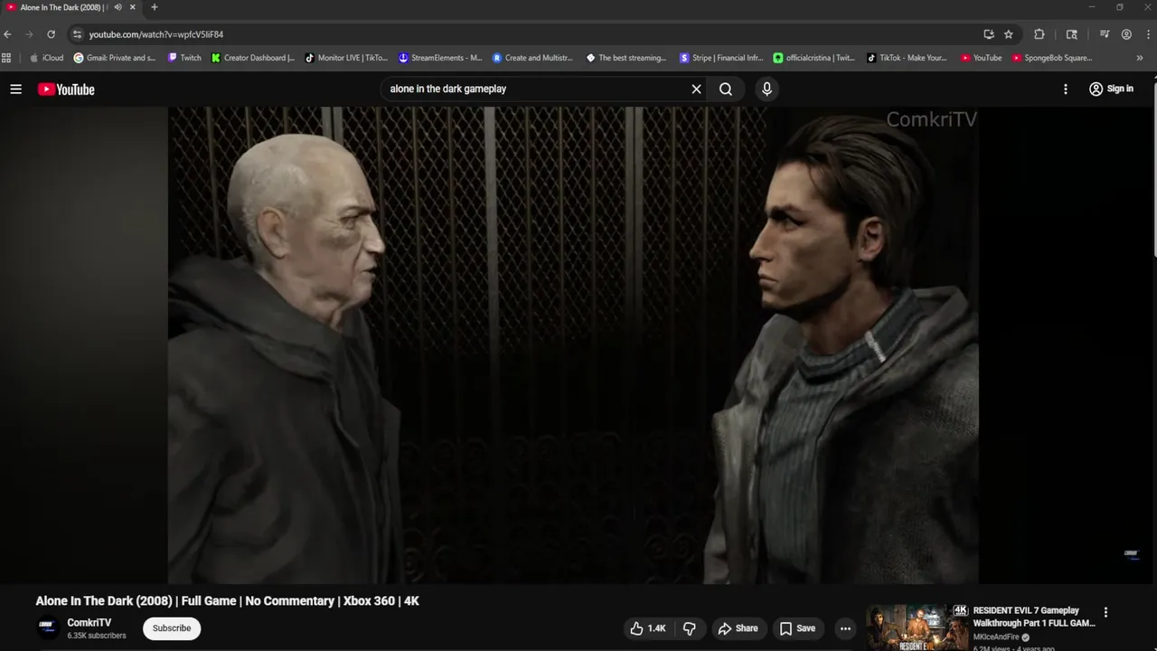Image resolution: width=1157 pixels, height=651 pixels.
Task: Bookmark this page with the star
Action: (1009, 34)
